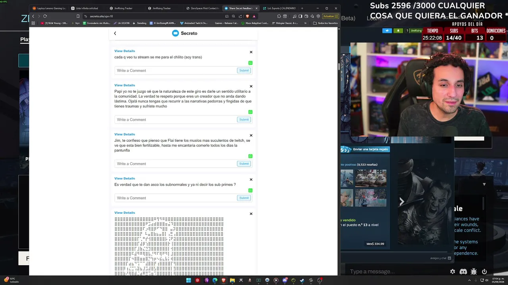Dismiss the 'cada q veo tu stream' message

click(x=251, y=52)
